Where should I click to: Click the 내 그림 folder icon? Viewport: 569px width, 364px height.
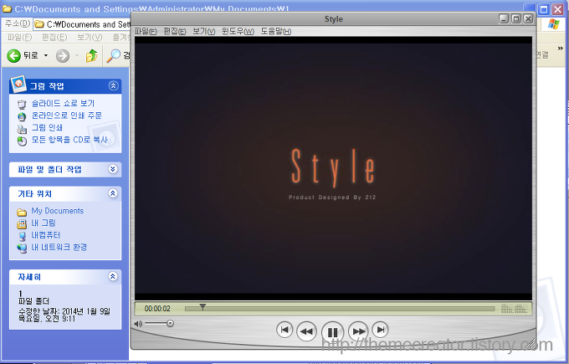[x=22, y=224]
